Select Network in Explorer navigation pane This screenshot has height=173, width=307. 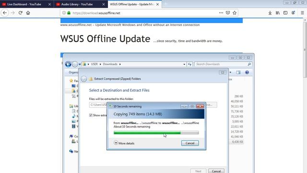(x=74, y=151)
